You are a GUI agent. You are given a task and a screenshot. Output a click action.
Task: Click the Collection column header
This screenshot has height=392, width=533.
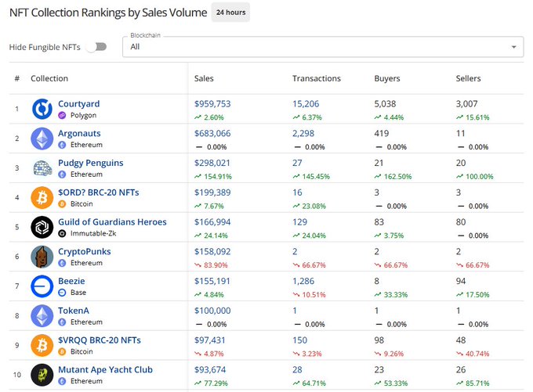pyautogui.click(x=49, y=78)
